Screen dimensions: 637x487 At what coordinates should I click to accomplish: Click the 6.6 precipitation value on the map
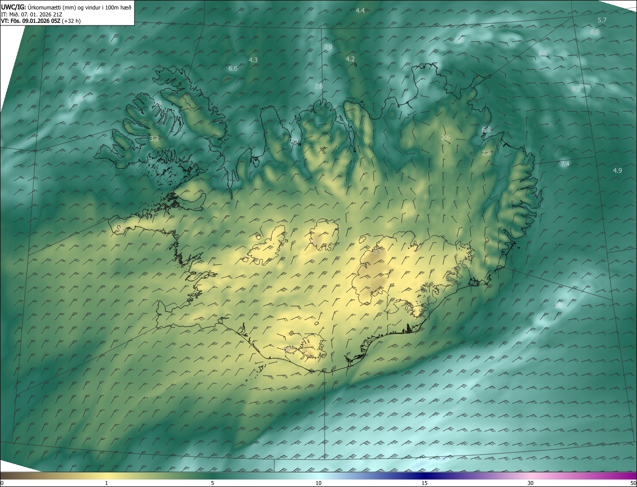coord(233,69)
